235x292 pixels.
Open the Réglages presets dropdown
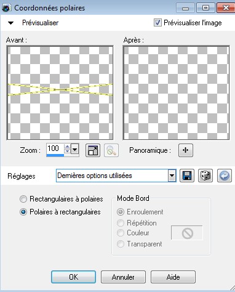coord(172,176)
